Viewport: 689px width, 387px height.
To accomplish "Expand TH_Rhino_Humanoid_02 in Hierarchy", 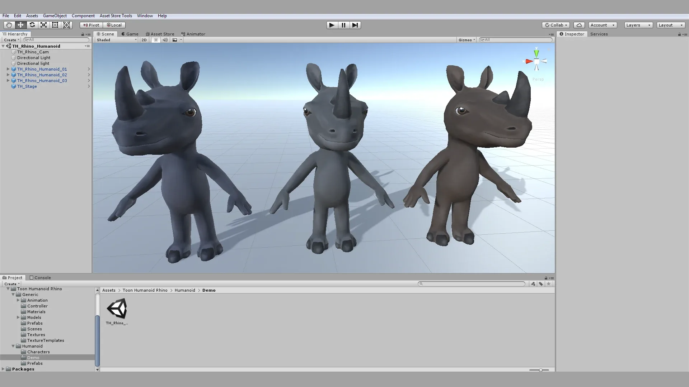I will pos(8,75).
